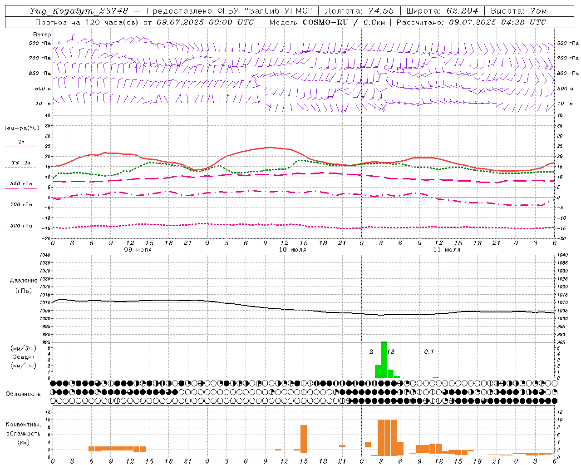Click the Конвективн. chart label
Screen dimensions: 581x465
pos(24,425)
